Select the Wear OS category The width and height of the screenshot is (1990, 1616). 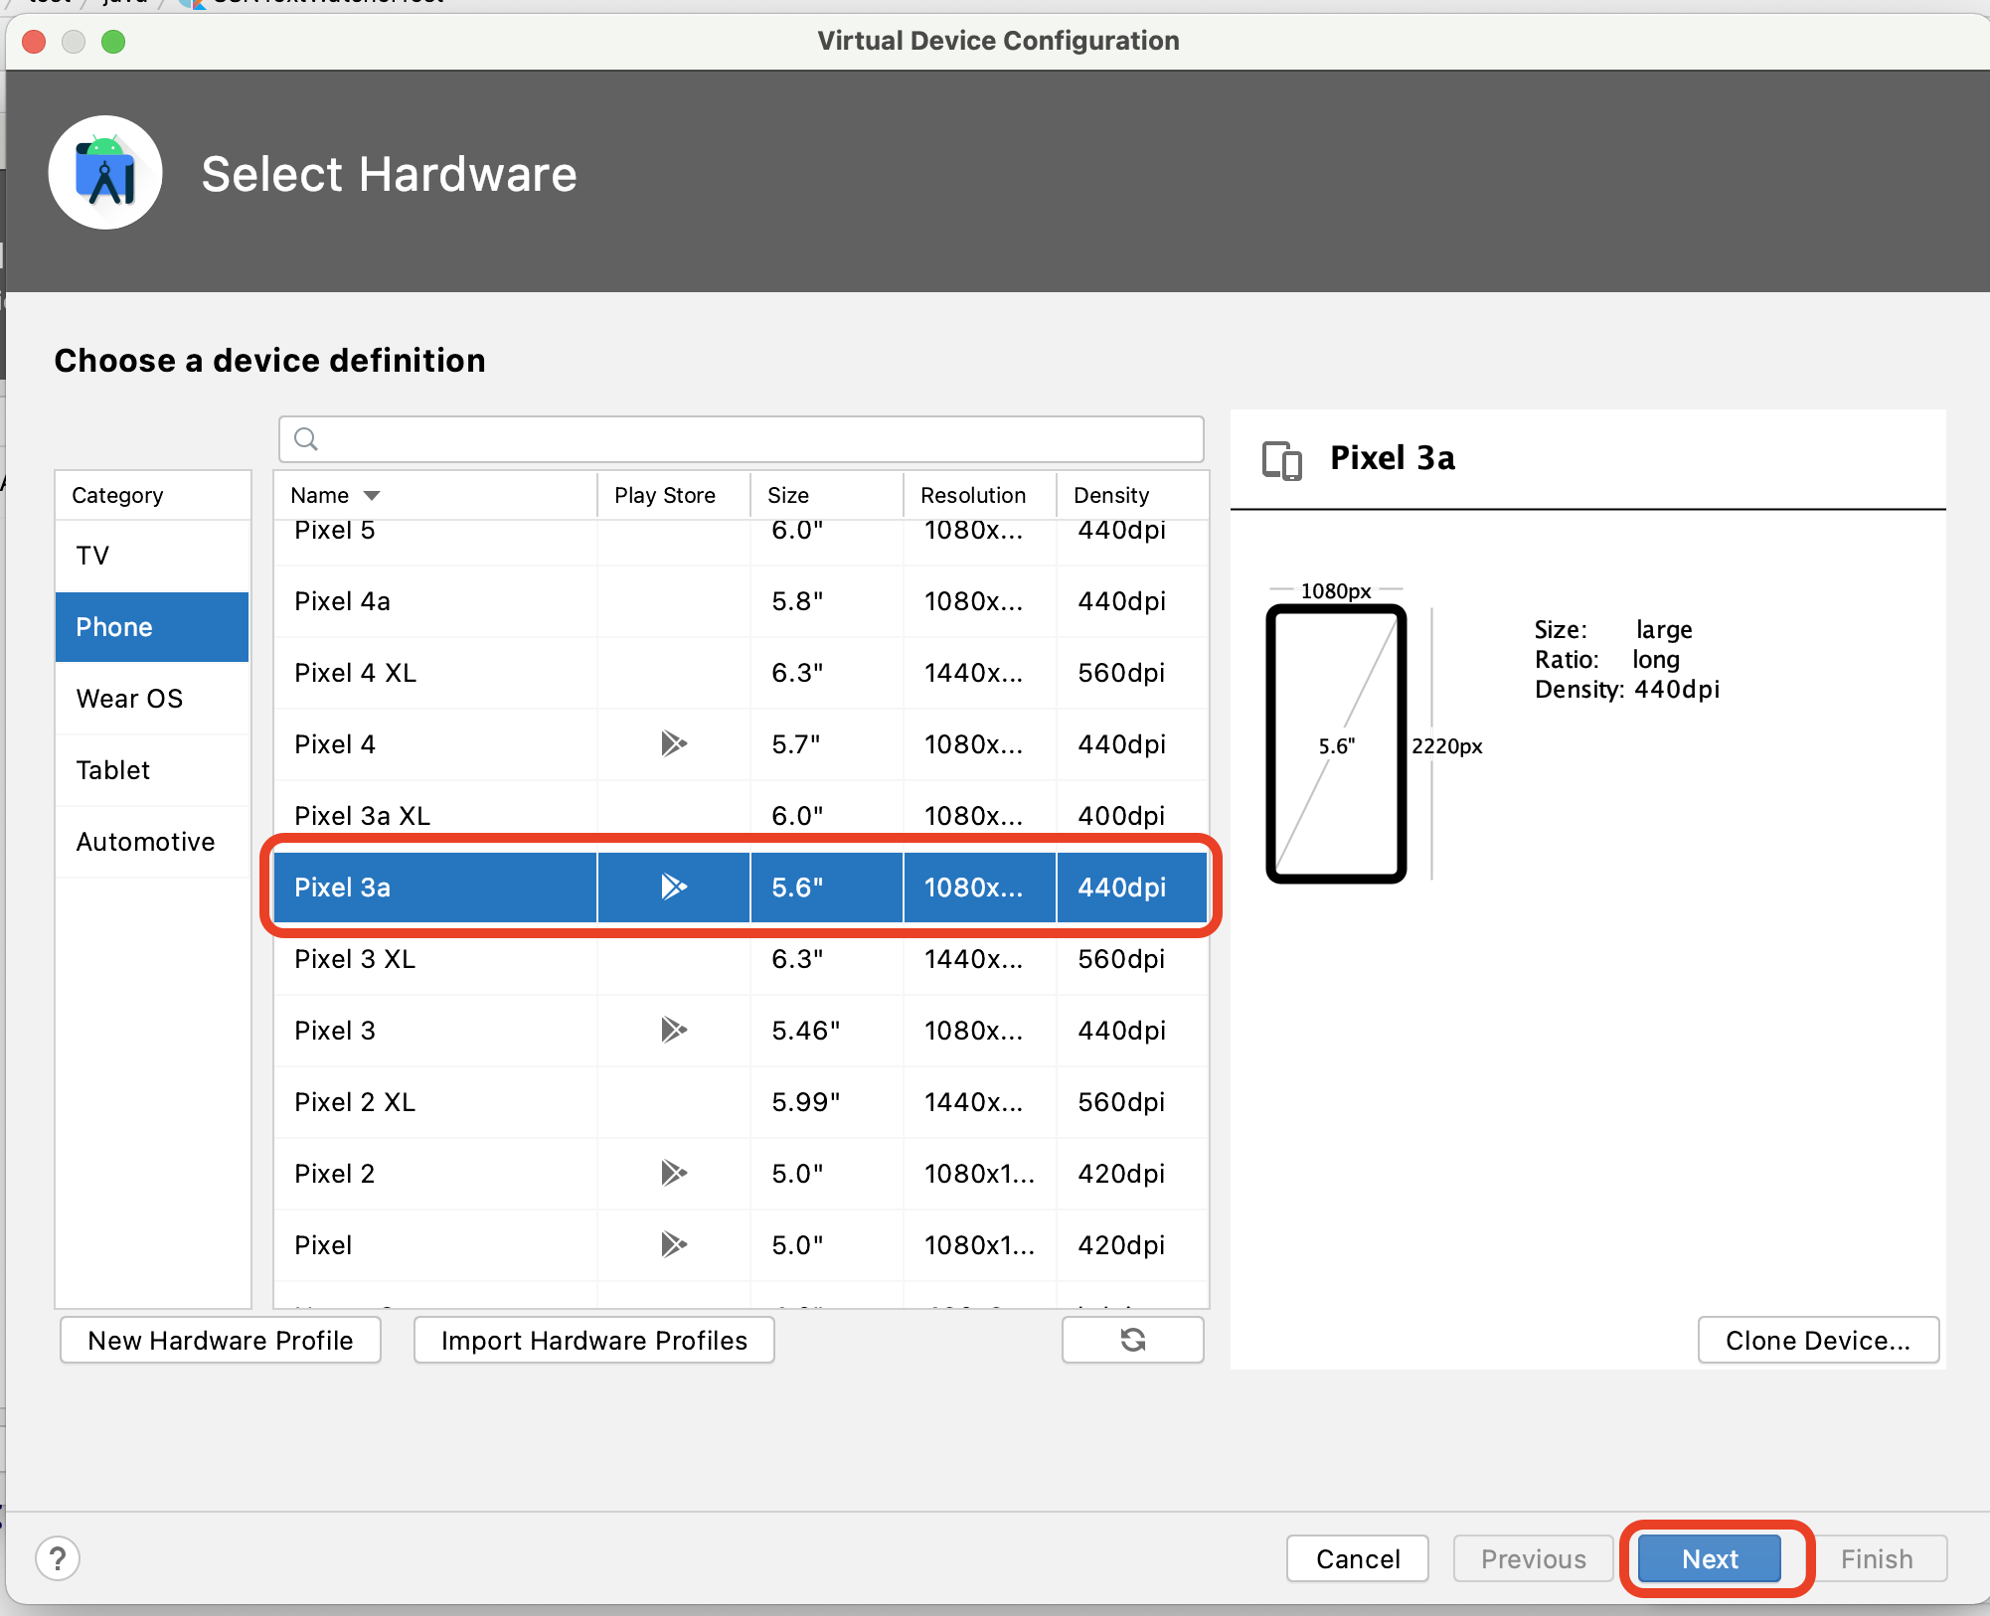click(x=129, y=699)
